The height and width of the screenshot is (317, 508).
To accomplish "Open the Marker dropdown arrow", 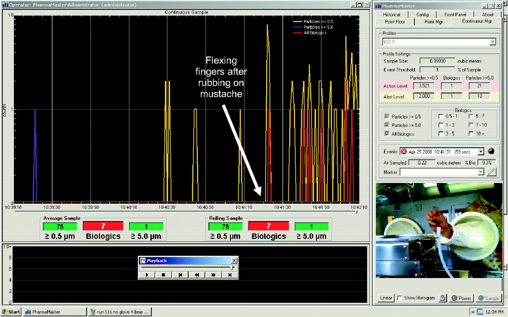I will [x=481, y=172].
